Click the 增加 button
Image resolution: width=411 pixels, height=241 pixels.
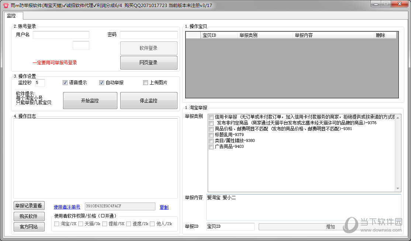pos(330,227)
